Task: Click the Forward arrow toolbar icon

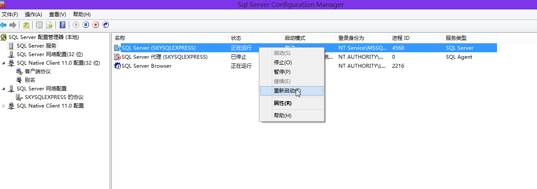Action: 13,25
